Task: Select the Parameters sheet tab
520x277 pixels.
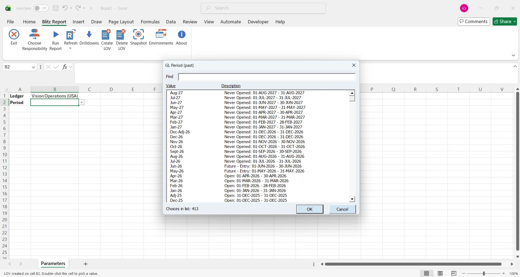Action: click(x=53, y=264)
